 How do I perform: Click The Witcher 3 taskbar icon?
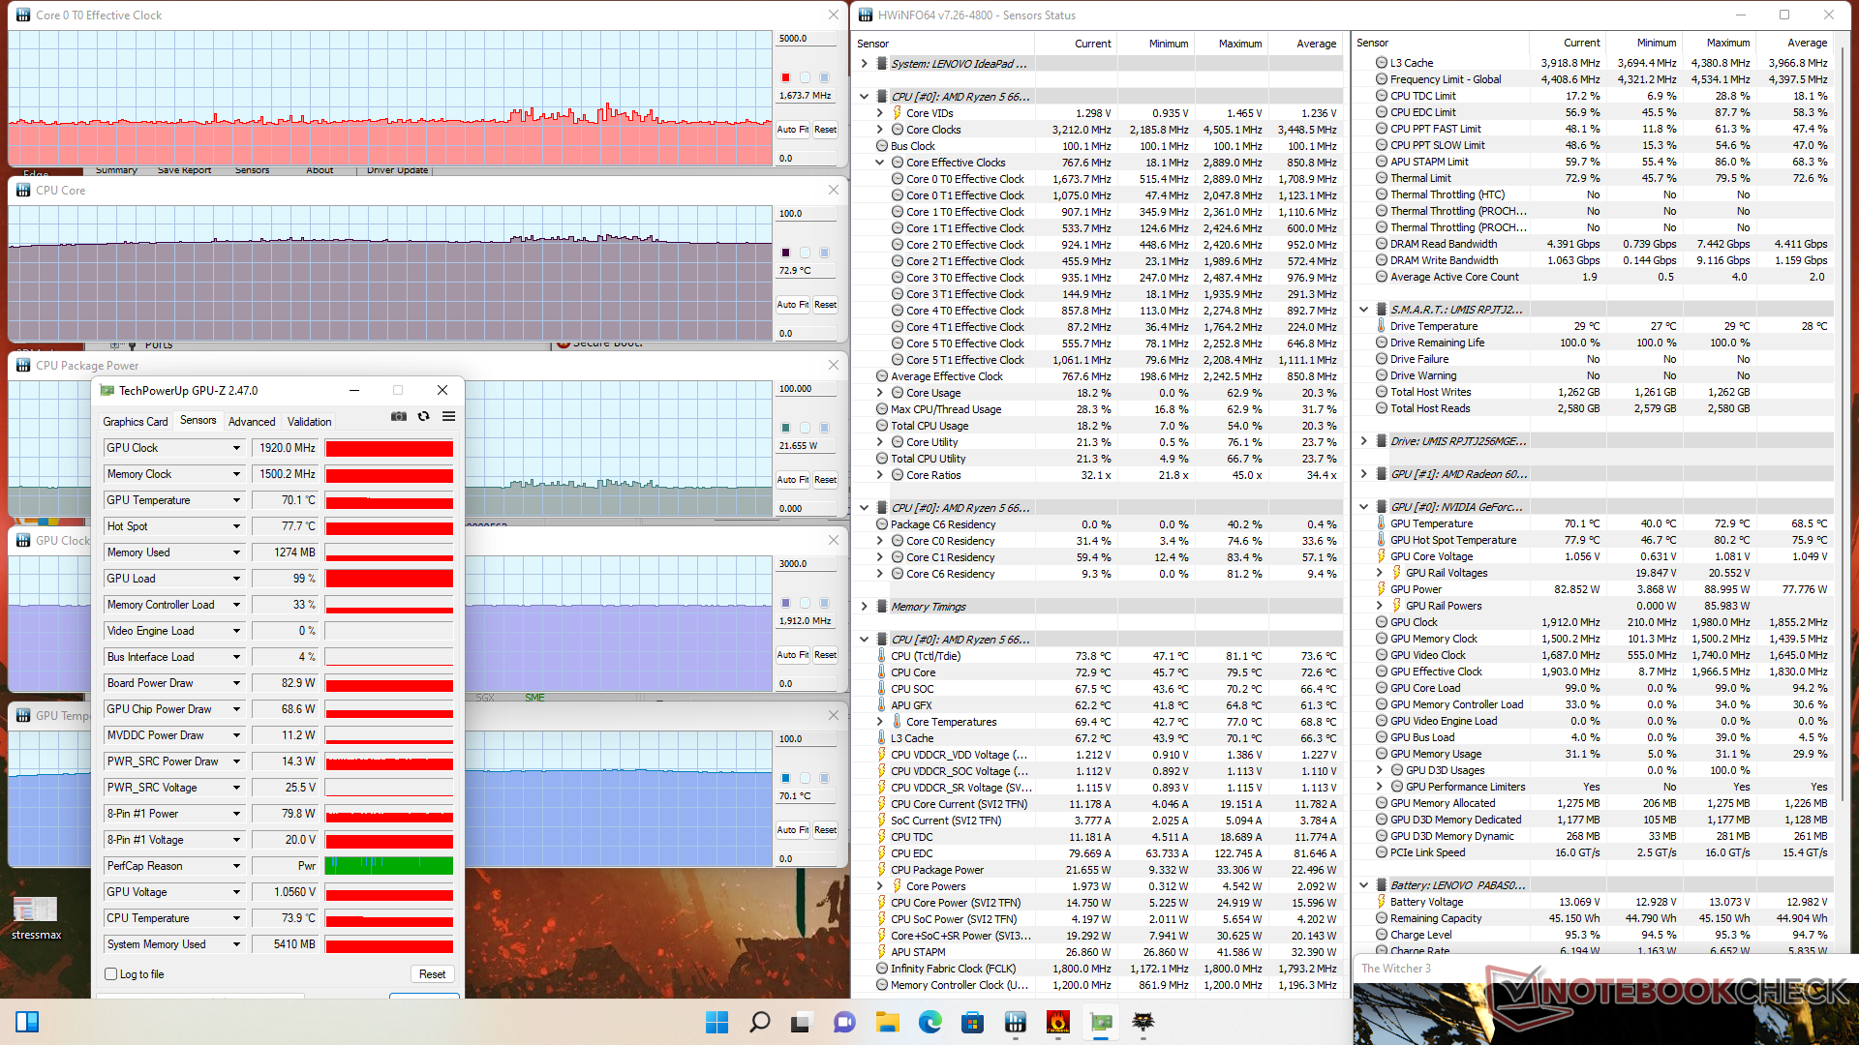point(1143,1022)
